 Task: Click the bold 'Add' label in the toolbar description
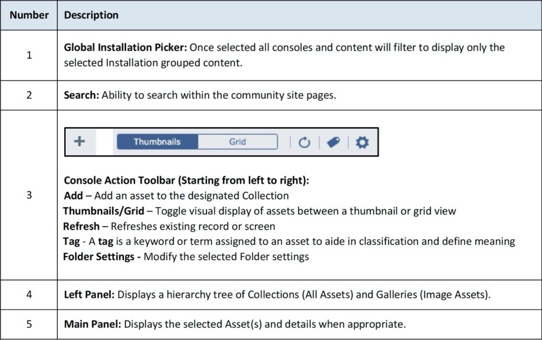point(73,196)
